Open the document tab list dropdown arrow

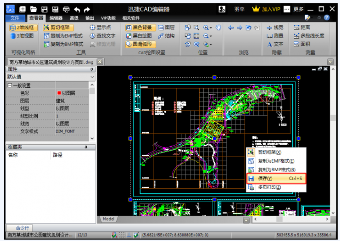pyautogui.click(x=331, y=62)
